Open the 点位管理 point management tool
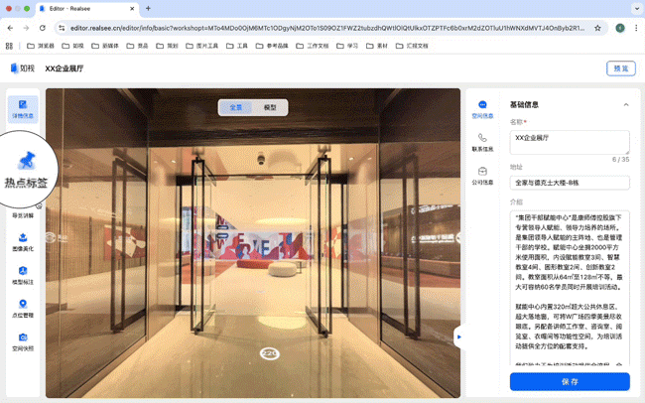 [23, 309]
